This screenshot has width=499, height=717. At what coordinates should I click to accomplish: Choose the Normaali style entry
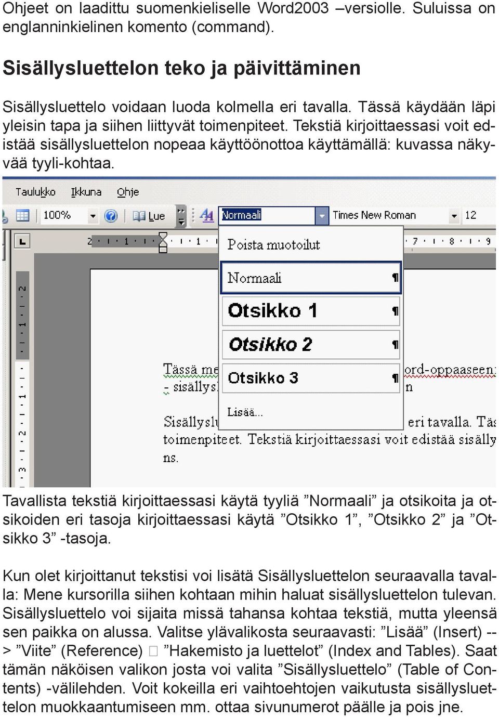coord(311,278)
